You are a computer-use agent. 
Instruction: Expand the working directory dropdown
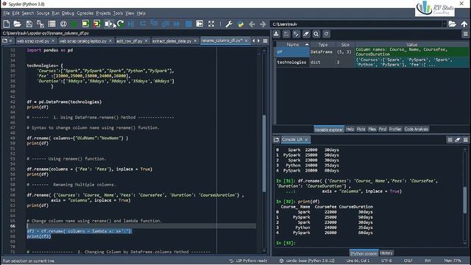tap(445, 24)
